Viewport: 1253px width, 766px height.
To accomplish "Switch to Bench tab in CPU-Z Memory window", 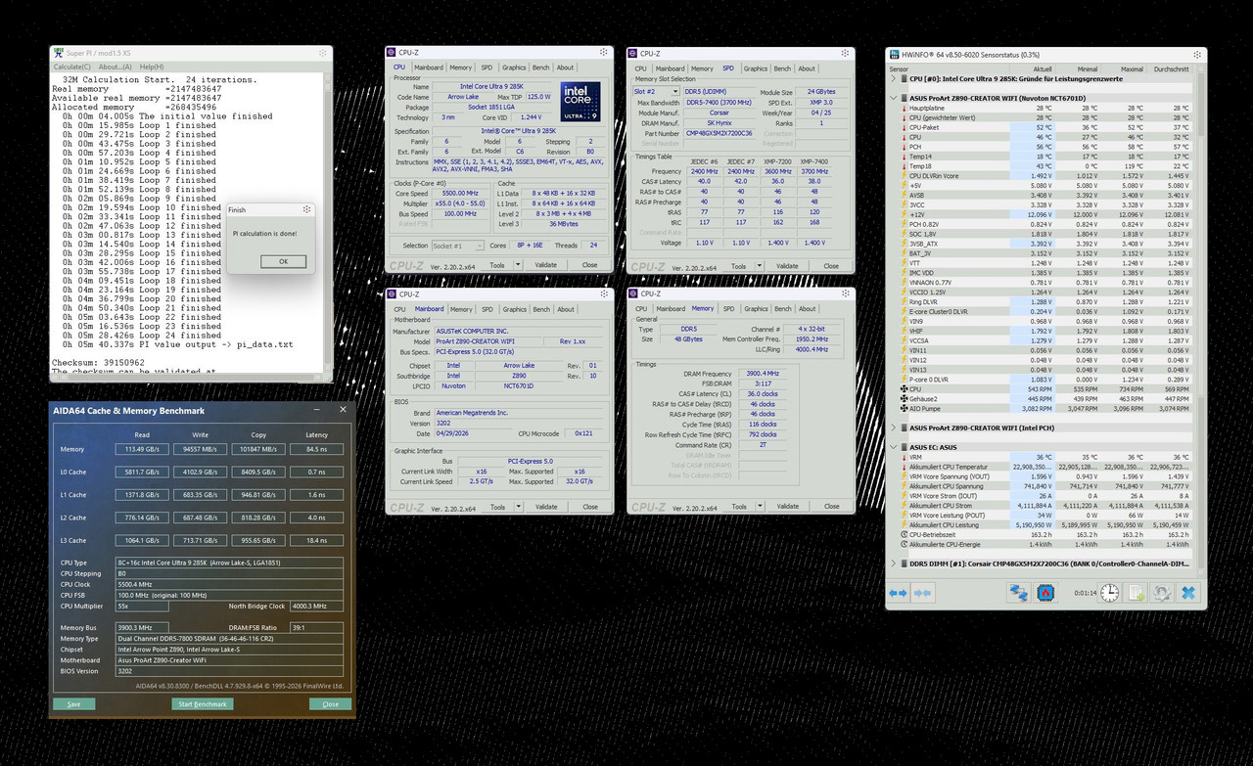I will [783, 309].
